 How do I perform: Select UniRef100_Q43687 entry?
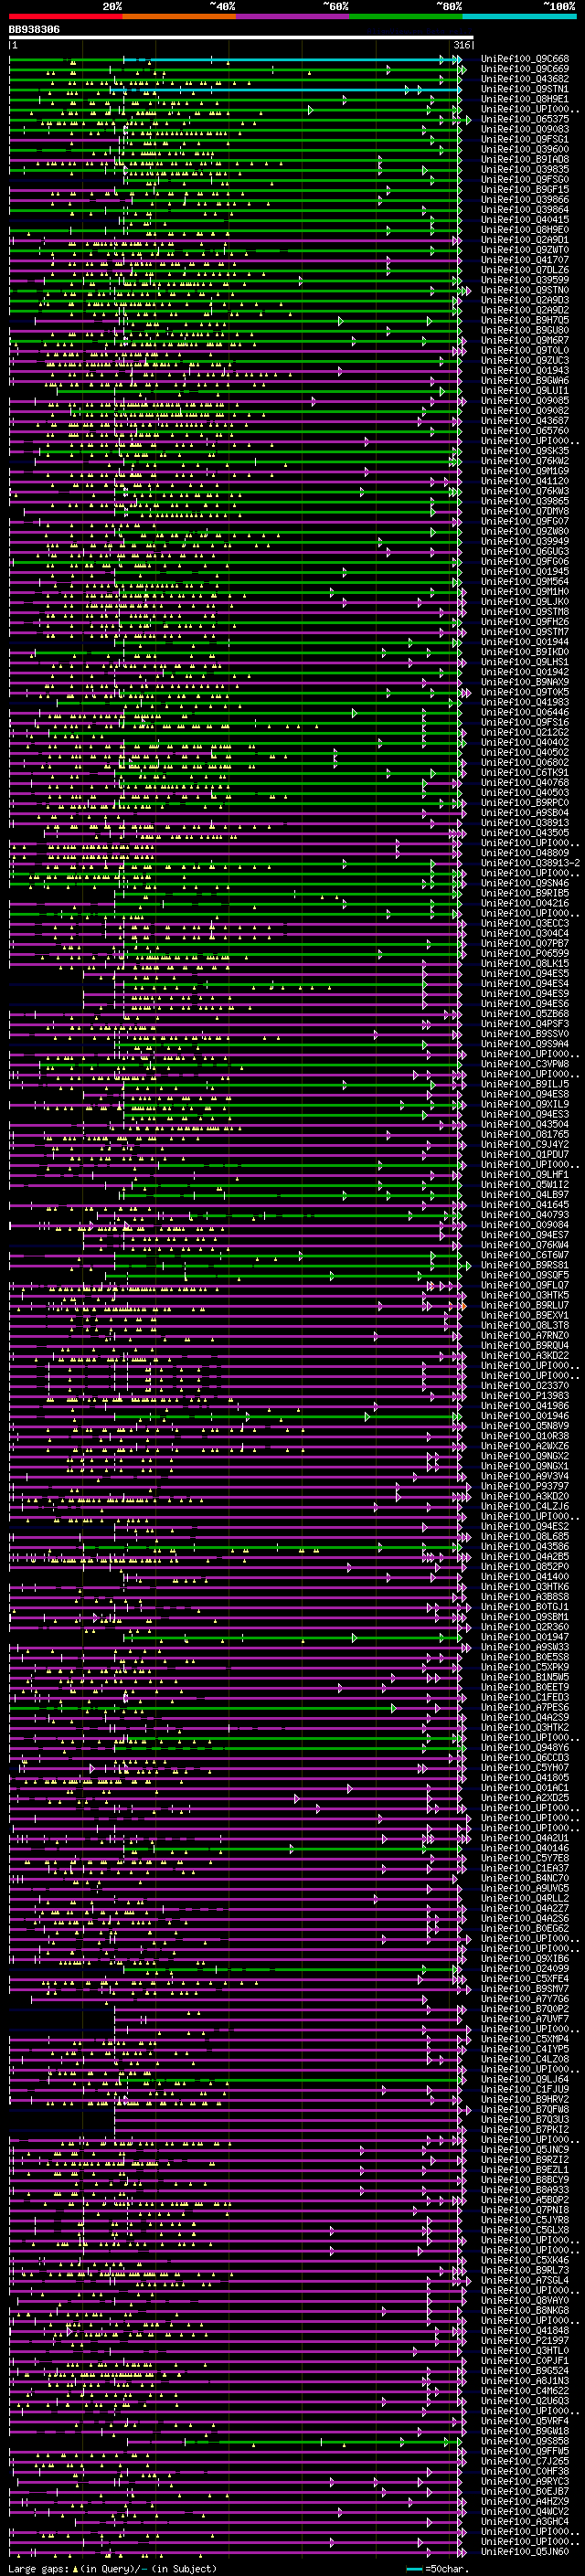[525, 421]
